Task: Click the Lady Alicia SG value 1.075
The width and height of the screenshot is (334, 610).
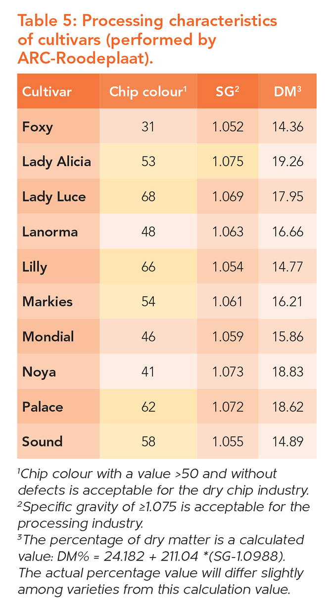Action: tap(228, 161)
